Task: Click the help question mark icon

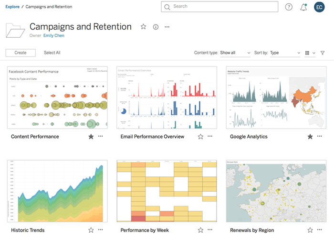Action: click(x=289, y=7)
